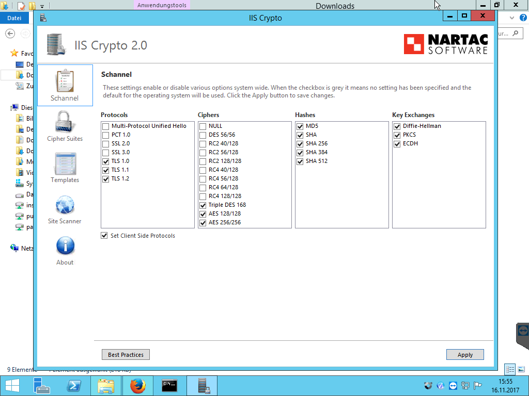The width and height of the screenshot is (529, 396).
Task: Toggle the Diffie-Hellman key exchange checkbox
Action: pyautogui.click(x=397, y=126)
